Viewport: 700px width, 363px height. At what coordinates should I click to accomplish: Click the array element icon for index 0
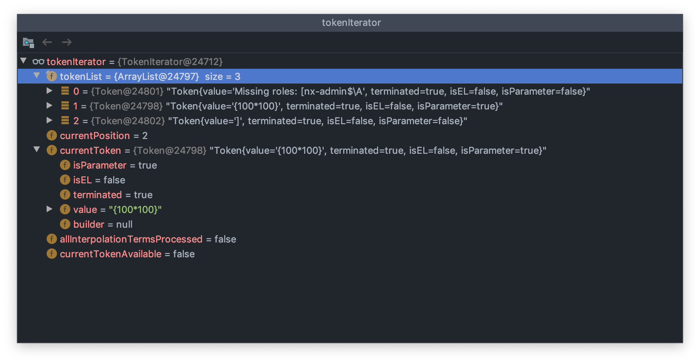point(65,91)
